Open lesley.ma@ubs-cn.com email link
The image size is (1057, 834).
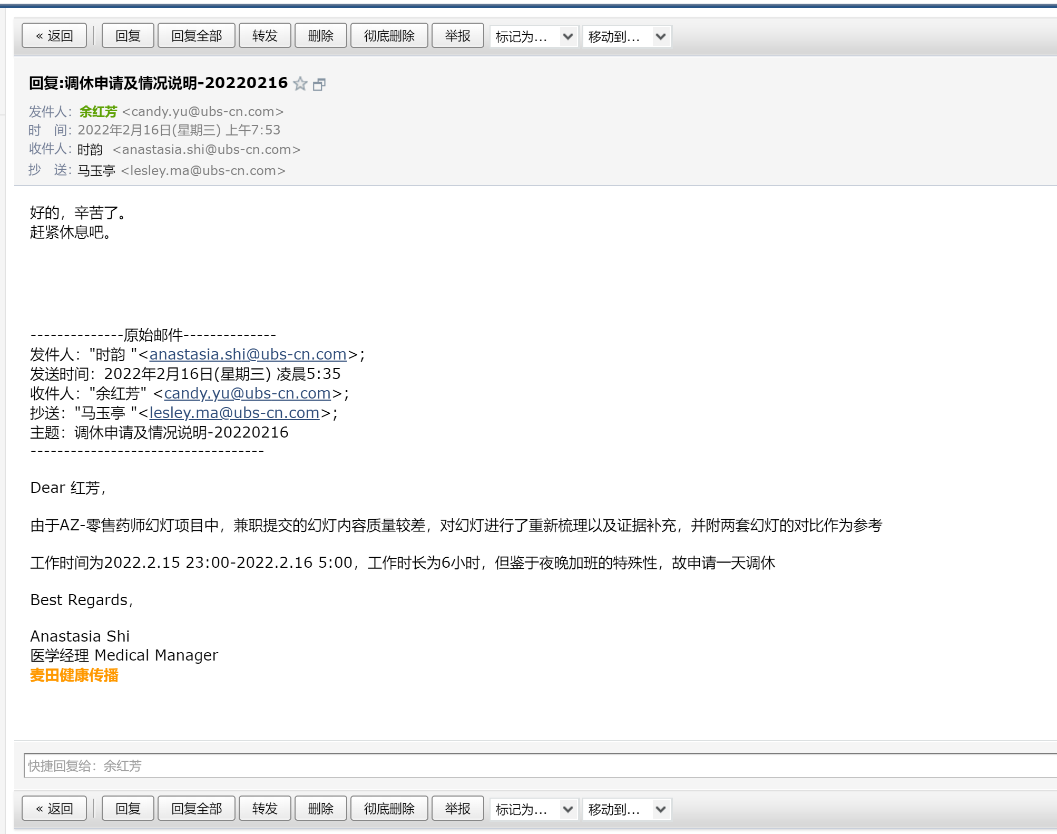point(234,413)
